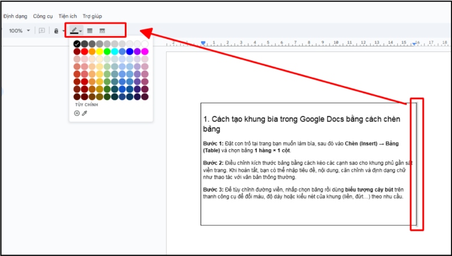452x256 pixels.
Task: Add a custom color with plus icon
Action: [77, 113]
